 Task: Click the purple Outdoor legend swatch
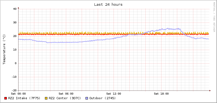[87, 98]
